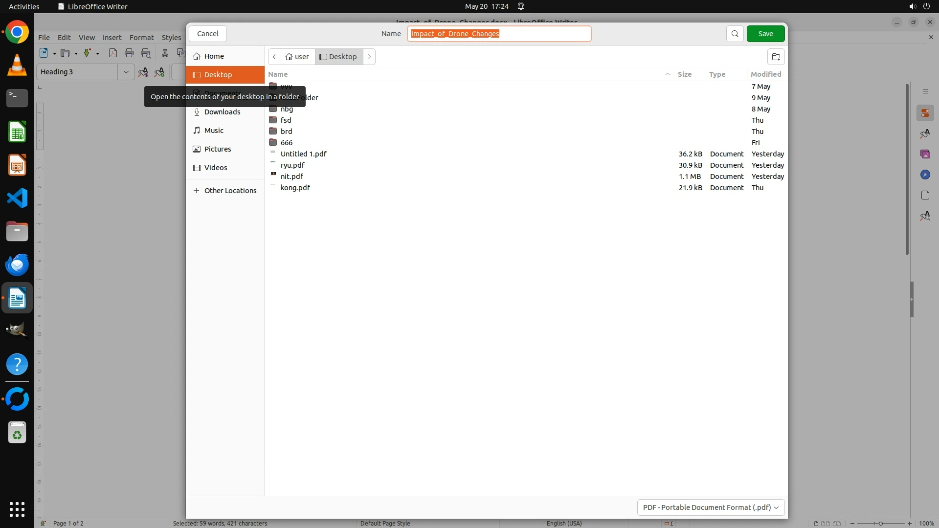The width and height of the screenshot is (939, 528).
Task: Open the sidebar Navigator icon
Action: pos(925,175)
